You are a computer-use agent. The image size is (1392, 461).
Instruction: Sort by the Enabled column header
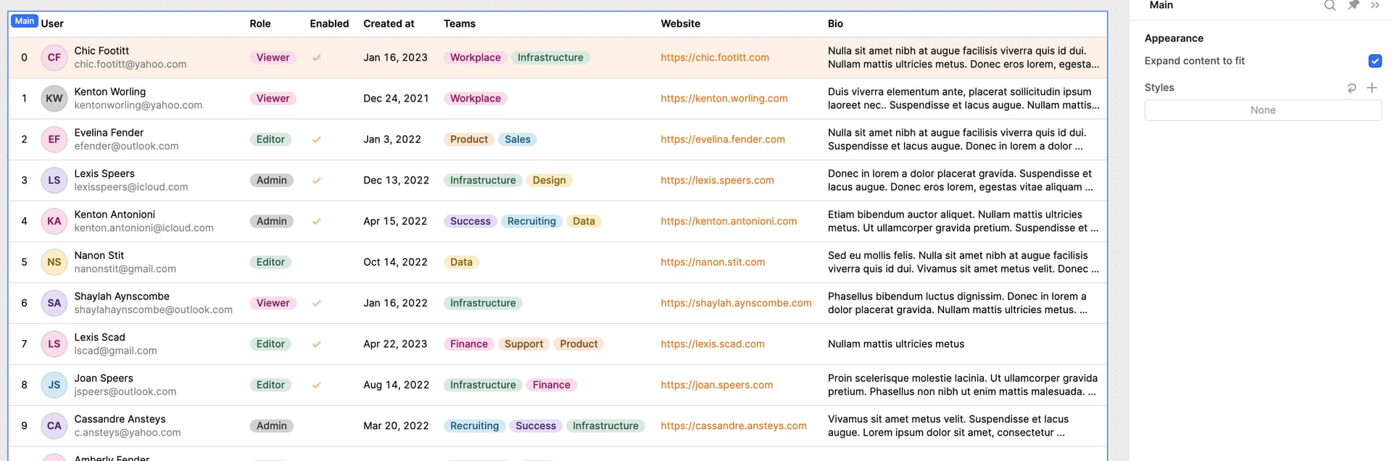pyautogui.click(x=329, y=24)
